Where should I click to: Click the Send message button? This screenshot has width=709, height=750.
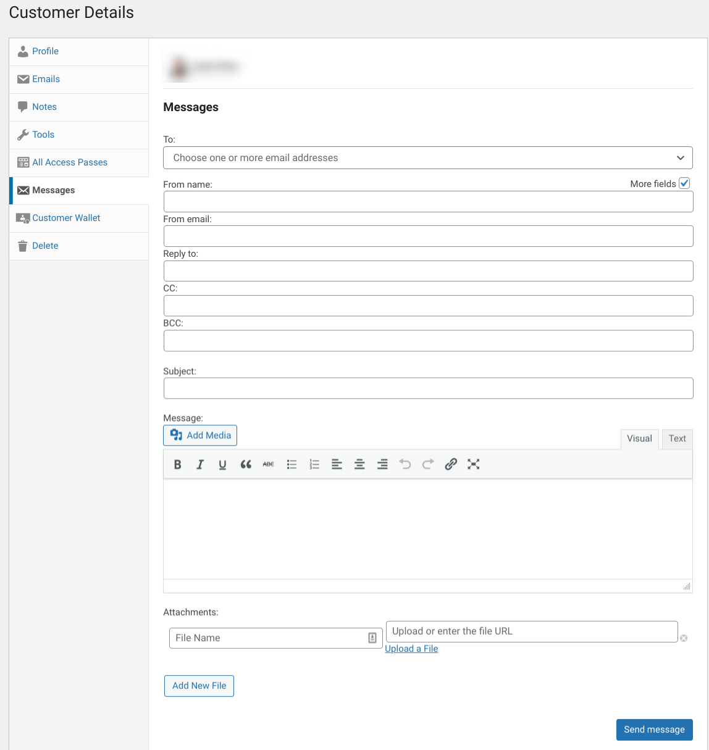pyautogui.click(x=654, y=730)
